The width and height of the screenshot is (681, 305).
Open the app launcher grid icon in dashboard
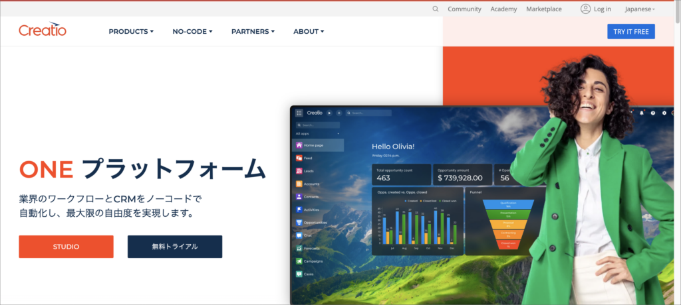click(x=299, y=113)
